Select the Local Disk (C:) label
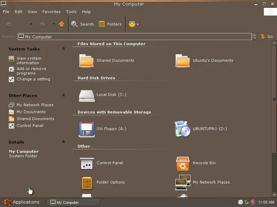This screenshot has width=277, height=207. coord(111,95)
